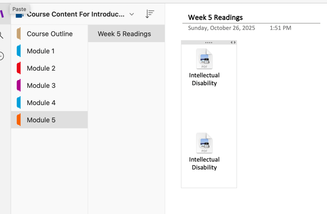Click the sort pages icon

pos(149,14)
